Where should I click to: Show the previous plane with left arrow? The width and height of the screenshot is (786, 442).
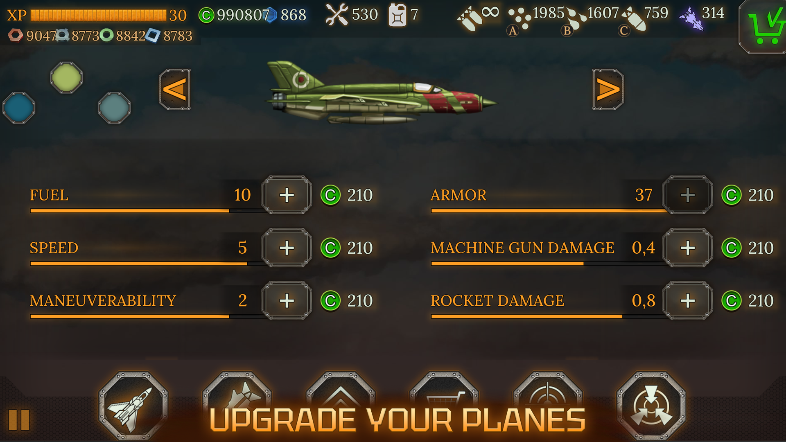(175, 89)
